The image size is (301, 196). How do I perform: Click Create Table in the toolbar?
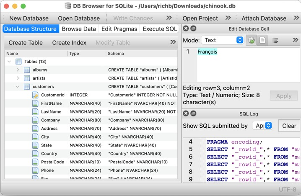[x=26, y=42]
